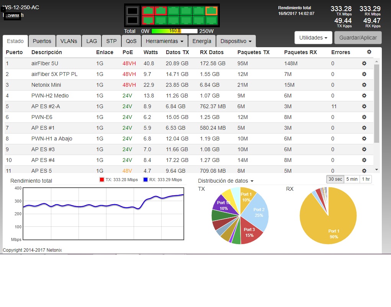Click gear icon in AP ES #4 row
Screen dimensions: 391x307
pos(364,160)
